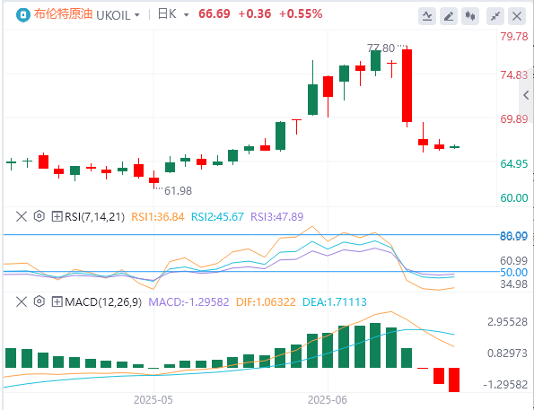Screen dimensions: 534x410
Task: Open the 日K timeframe dropdown
Action: tap(173, 14)
